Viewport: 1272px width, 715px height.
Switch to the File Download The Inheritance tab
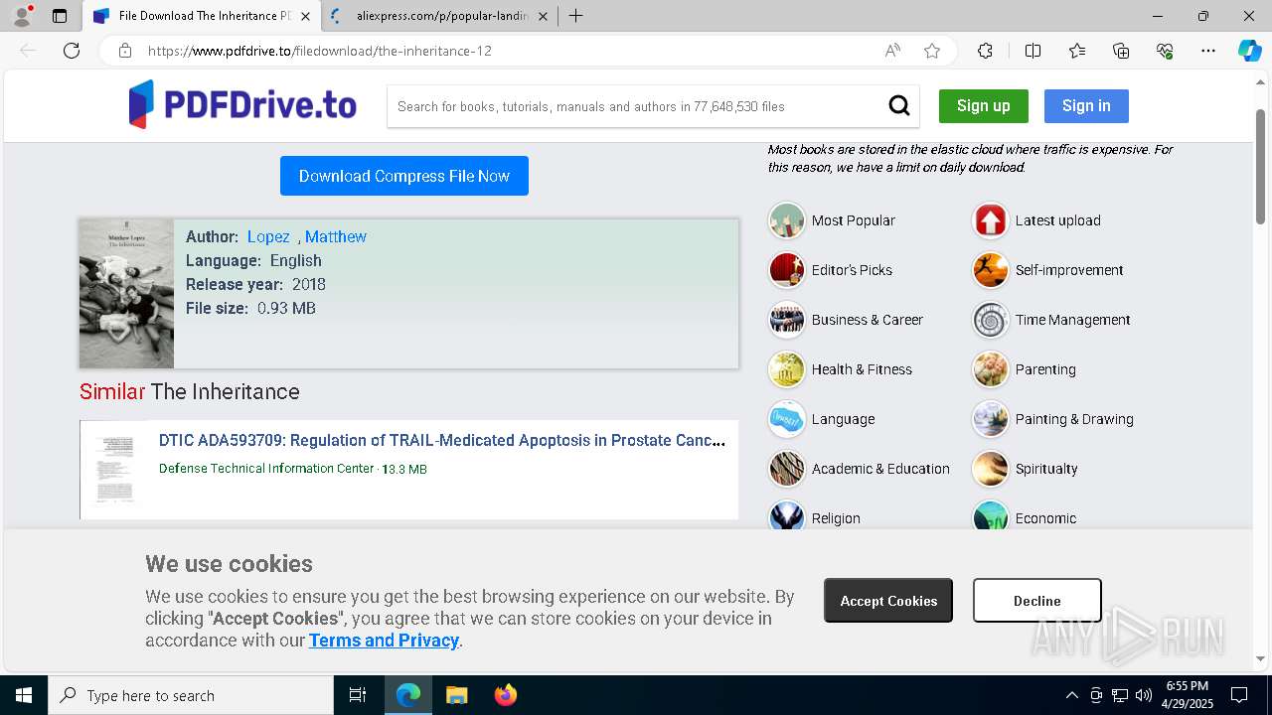[202, 16]
